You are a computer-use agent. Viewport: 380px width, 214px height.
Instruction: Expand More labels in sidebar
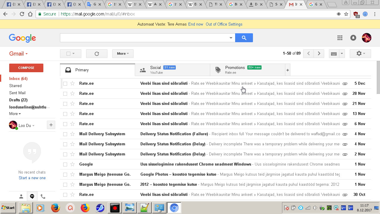coord(15,114)
